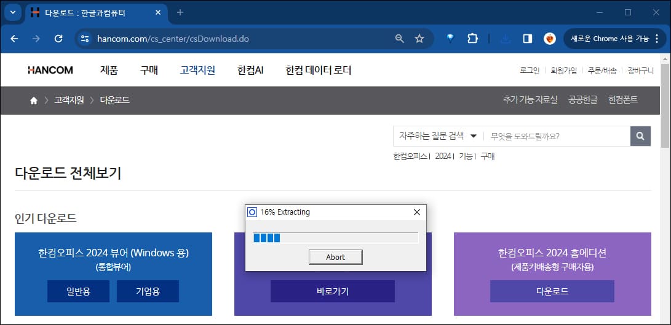
Task: Close the 다운로드 browser tab
Action: (158, 12)
